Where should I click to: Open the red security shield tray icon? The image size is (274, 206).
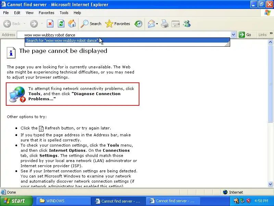(x=248, y=201)
